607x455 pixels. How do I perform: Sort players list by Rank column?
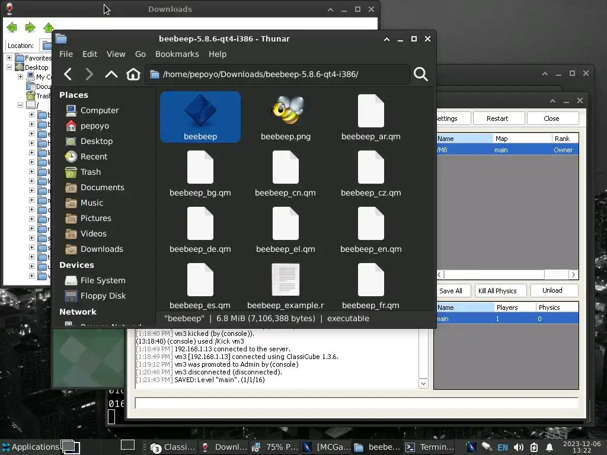coord(565,139)
